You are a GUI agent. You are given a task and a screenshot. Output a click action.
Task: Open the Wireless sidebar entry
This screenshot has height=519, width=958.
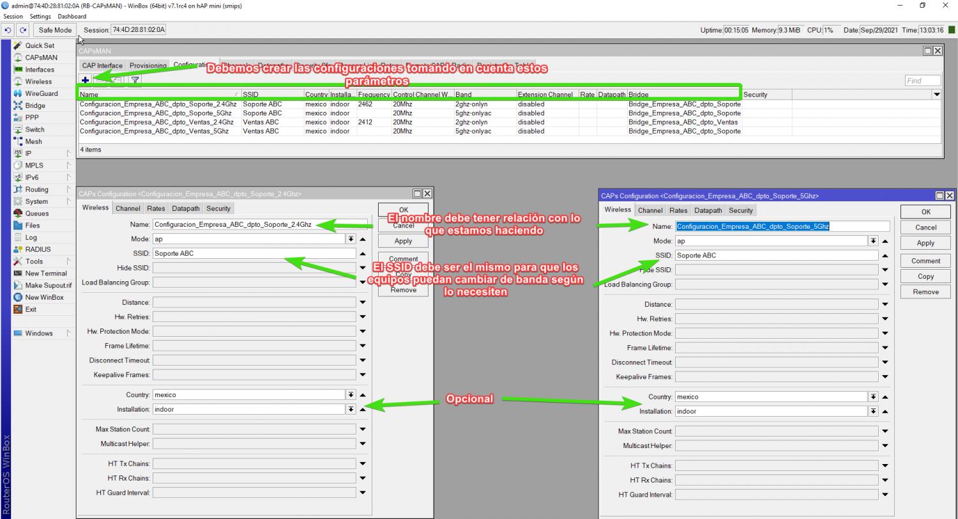(38, 82)
